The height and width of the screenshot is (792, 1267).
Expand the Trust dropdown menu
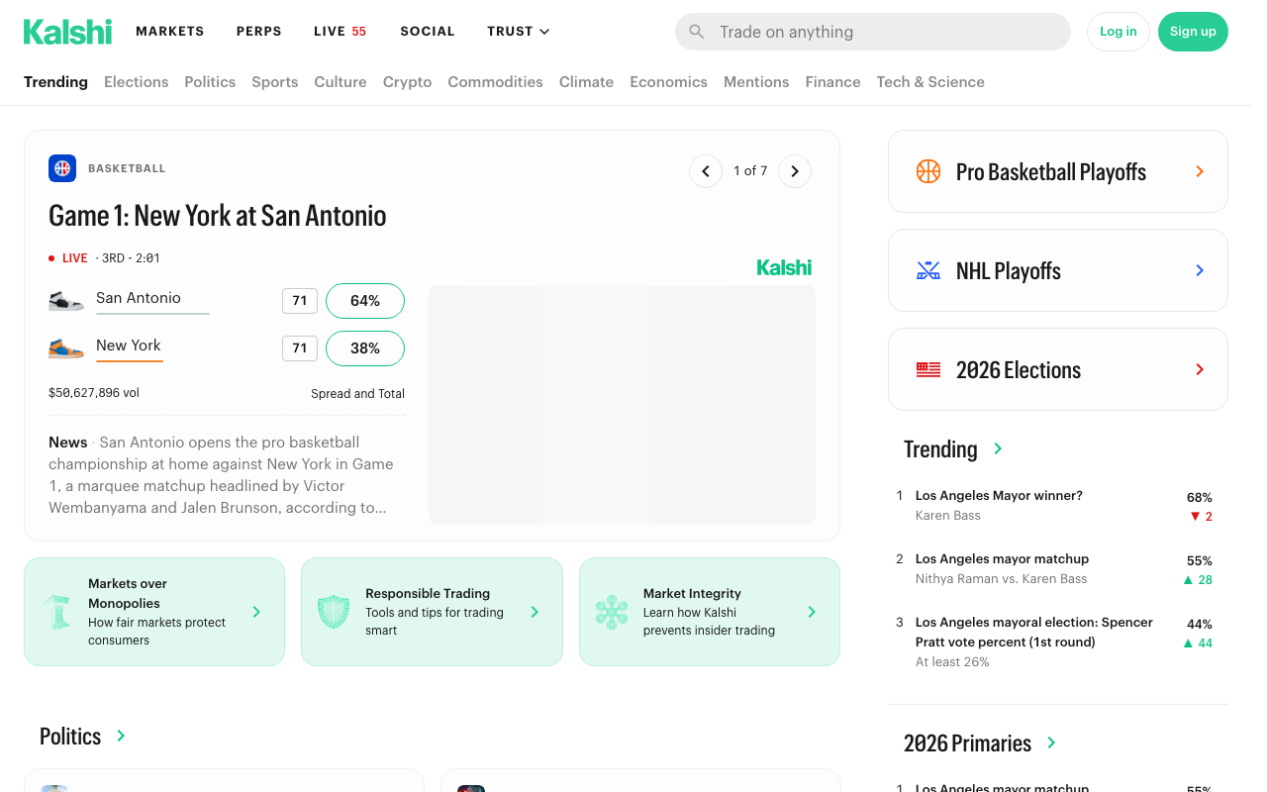519,32
